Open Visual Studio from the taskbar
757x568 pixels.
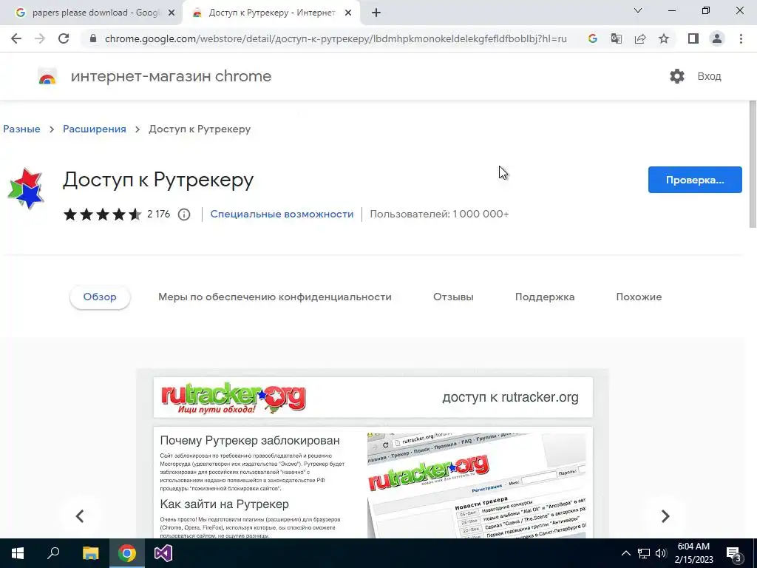[163, 553]
